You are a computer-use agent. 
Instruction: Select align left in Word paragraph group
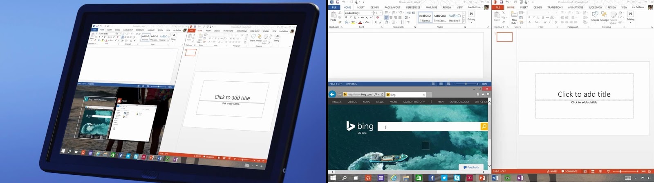tap(386, 17)
